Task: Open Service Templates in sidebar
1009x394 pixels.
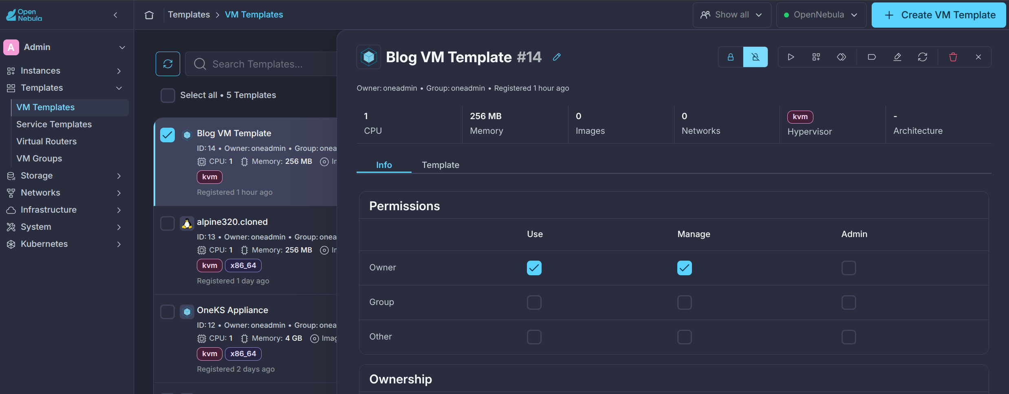Action: (70, 124)
